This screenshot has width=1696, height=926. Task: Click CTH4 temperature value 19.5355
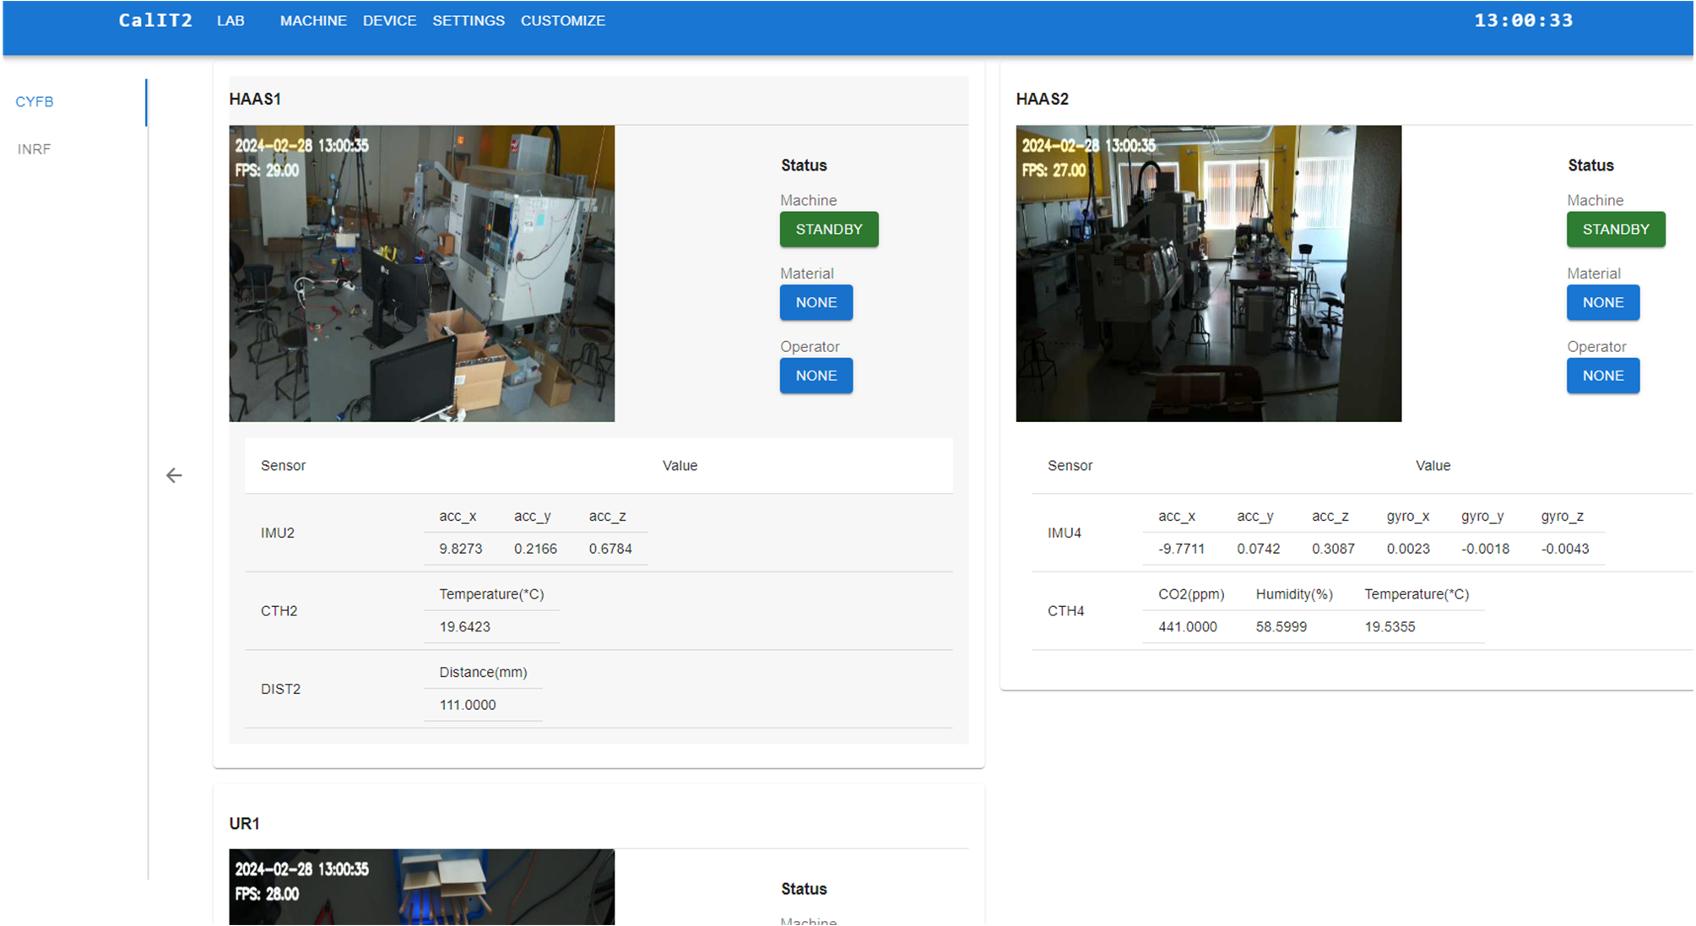(1390, 627)
